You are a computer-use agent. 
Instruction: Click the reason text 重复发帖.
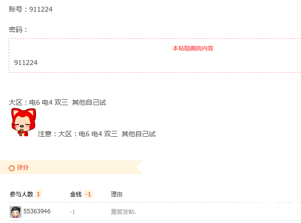pyautogui.click(x=123, y=212)
